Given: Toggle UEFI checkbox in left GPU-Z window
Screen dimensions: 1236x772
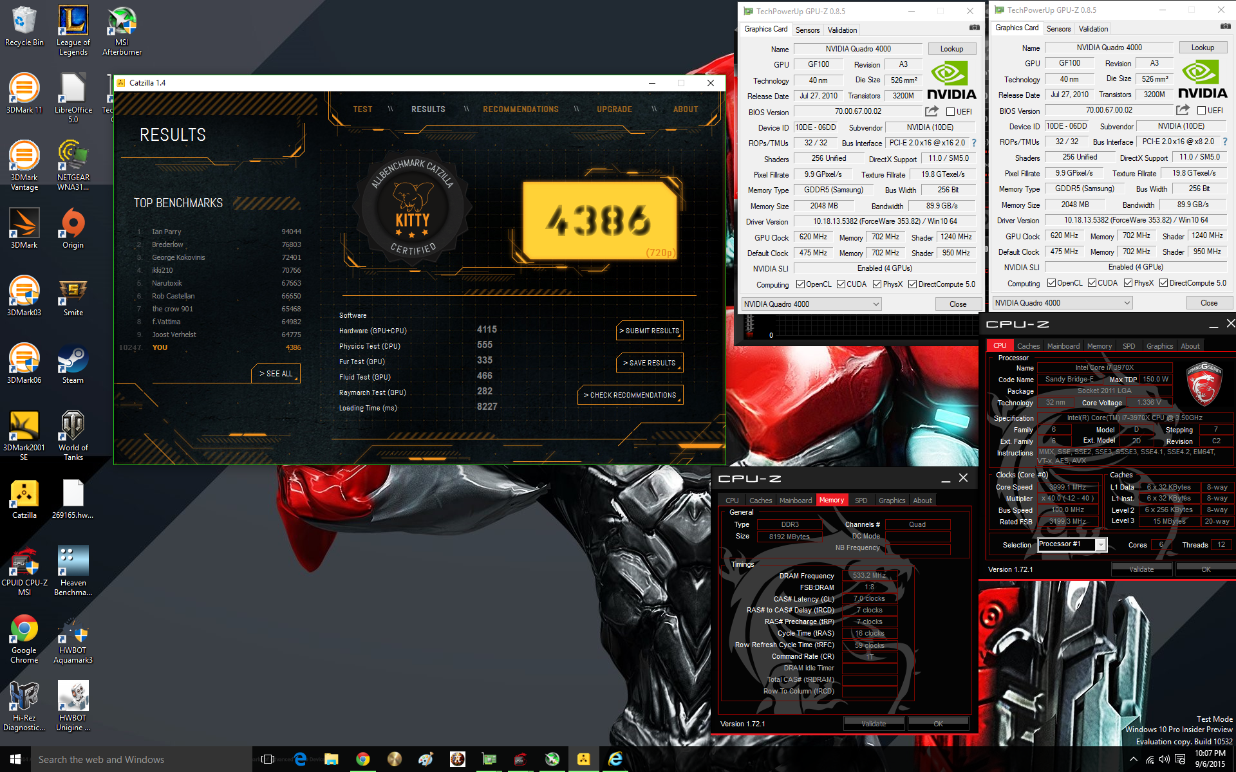Looking at the screenshot, I should [950, 112].
